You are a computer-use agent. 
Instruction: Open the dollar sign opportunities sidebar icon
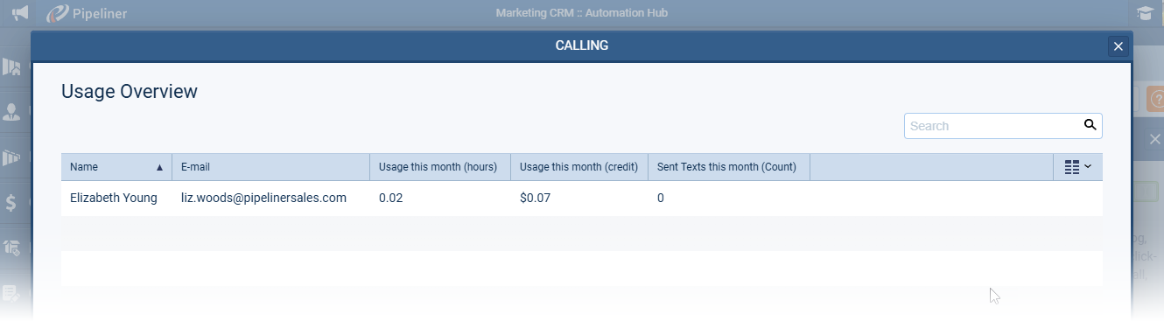click(x=11, y=203)
